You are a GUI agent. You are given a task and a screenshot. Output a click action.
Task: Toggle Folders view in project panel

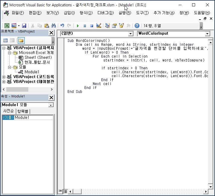point(21,40)
